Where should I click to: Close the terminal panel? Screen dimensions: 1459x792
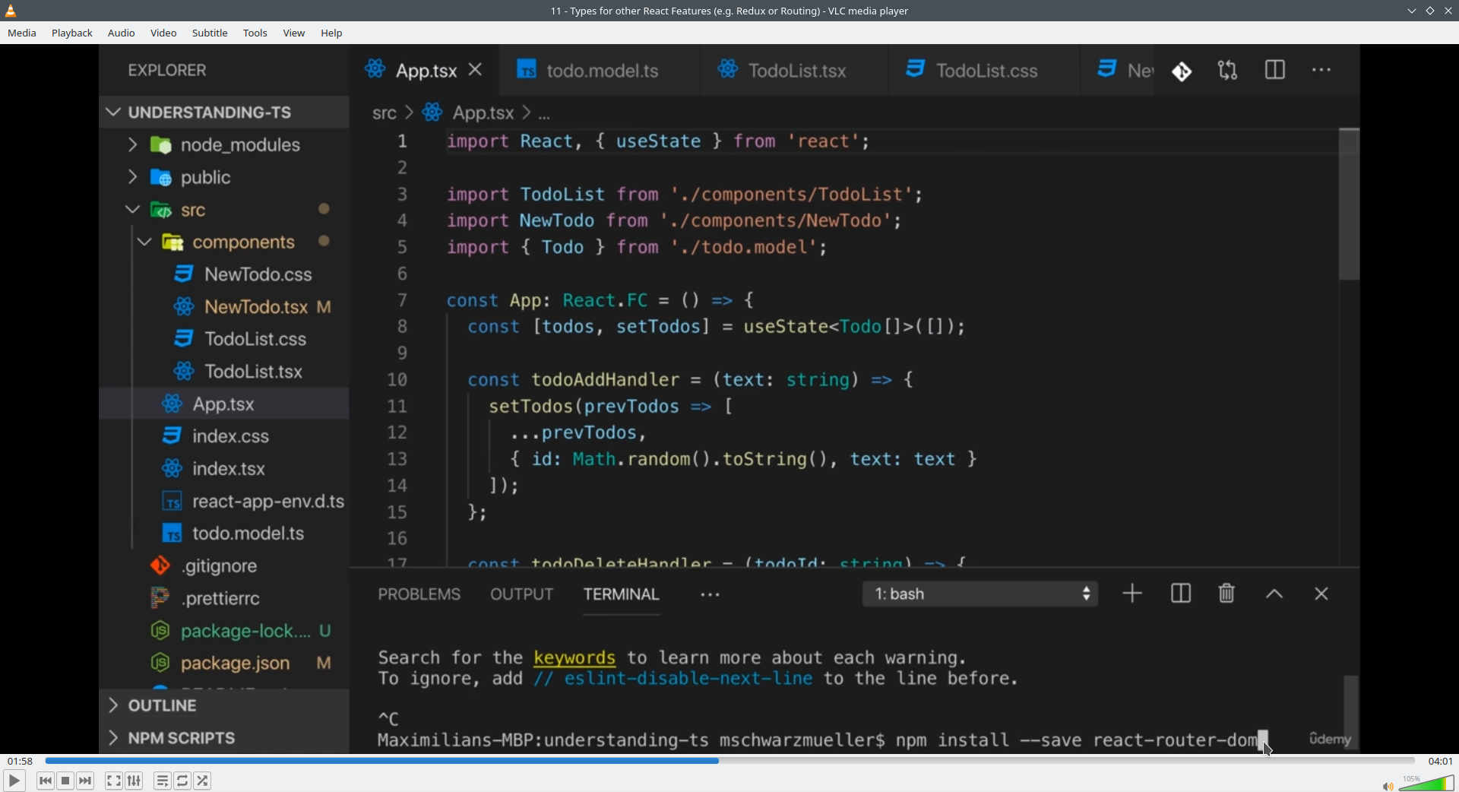click(1321, 594)
